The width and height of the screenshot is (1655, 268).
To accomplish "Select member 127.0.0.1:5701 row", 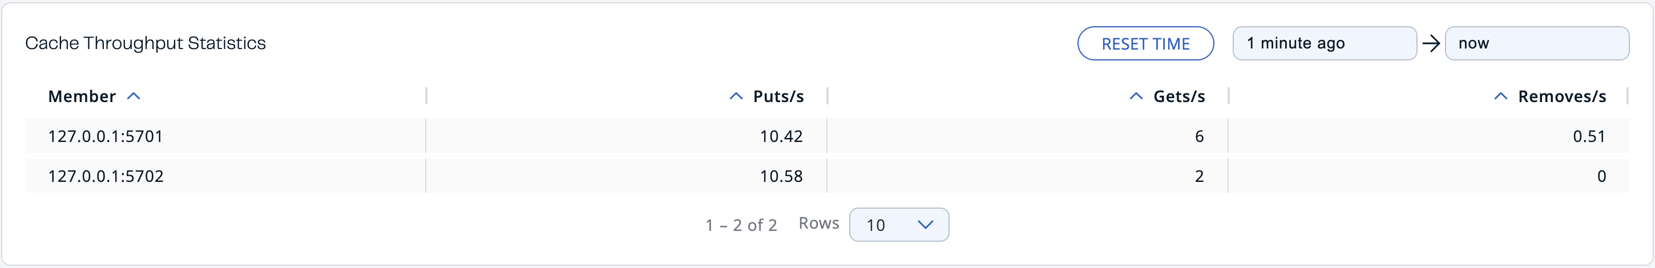I will click(x=106, y=136).
